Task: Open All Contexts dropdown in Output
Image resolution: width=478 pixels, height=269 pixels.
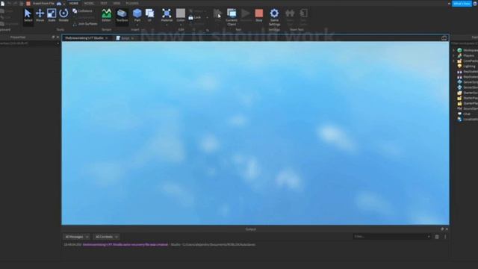Action: (106, 237)
